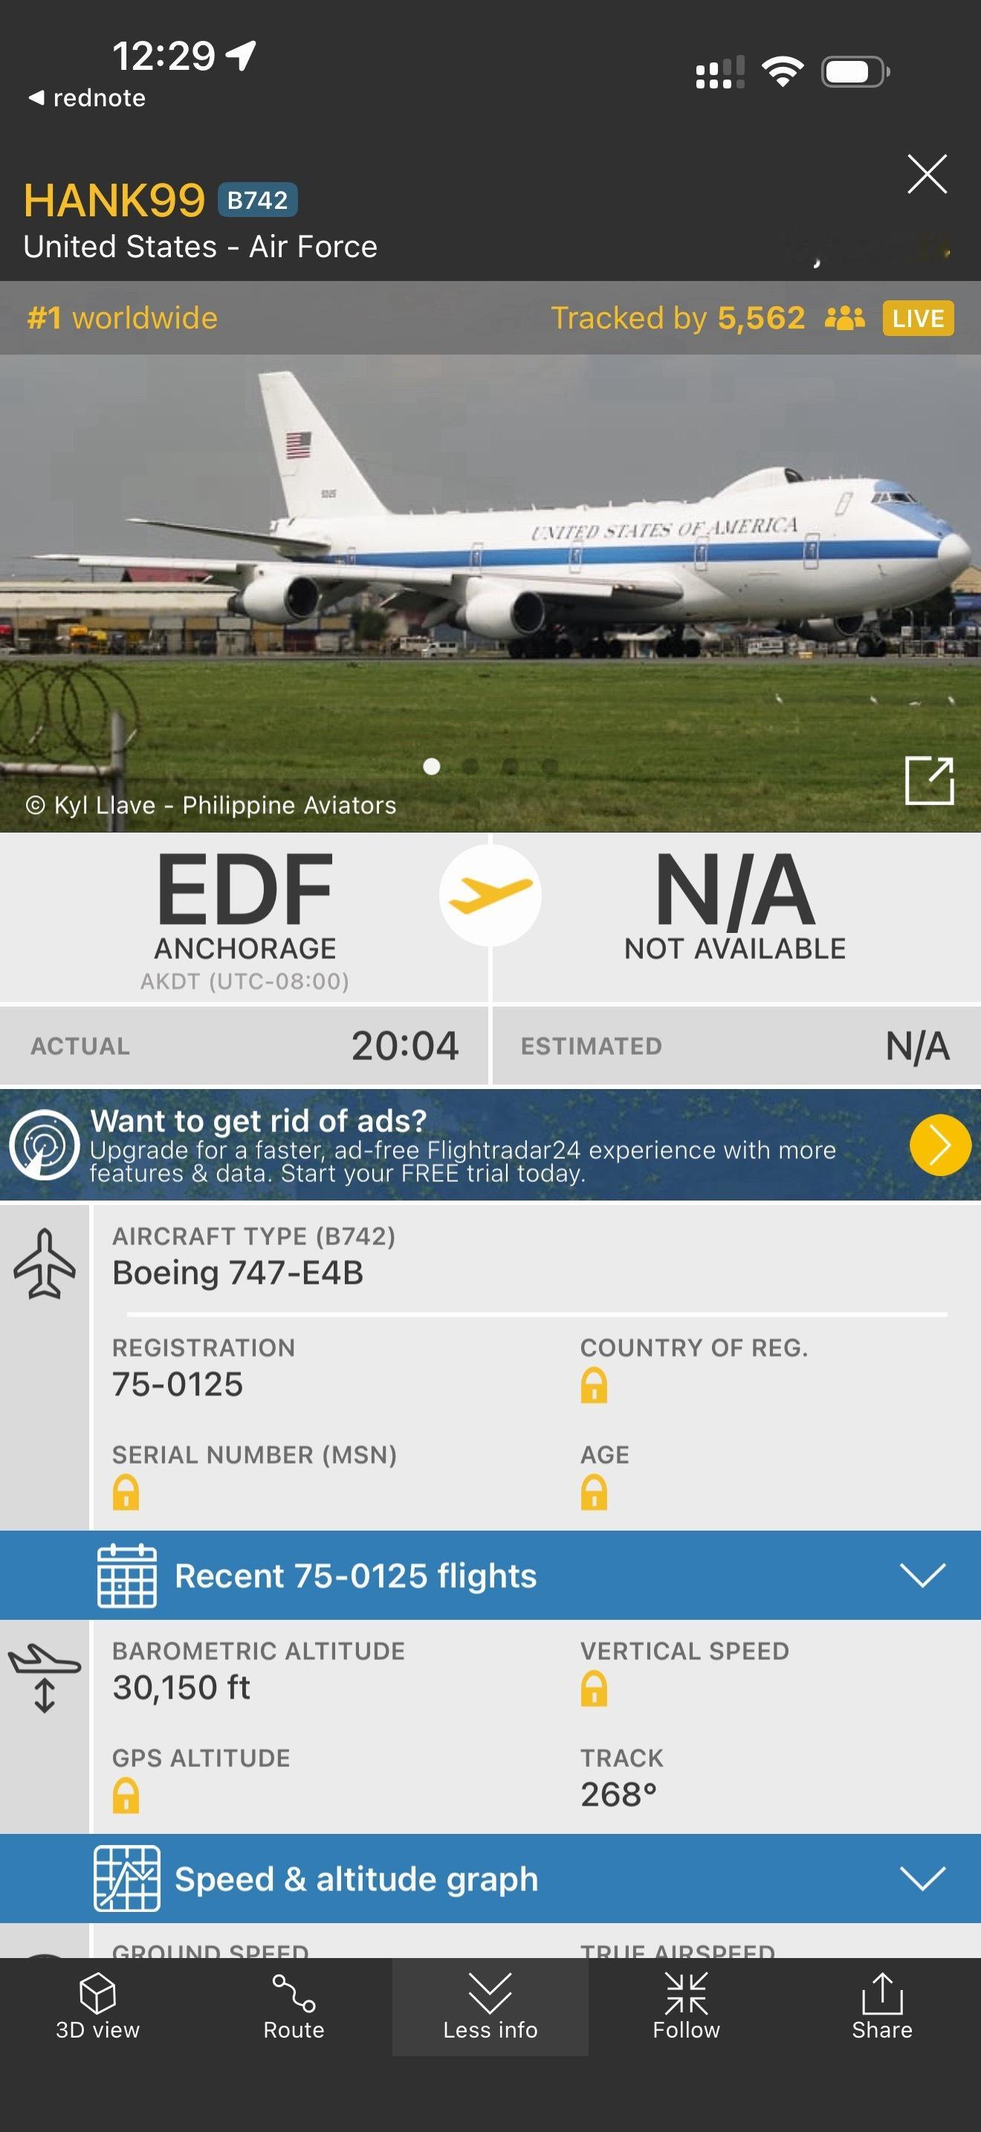Viewport: 981px width, 2132px height.
Task: Tap the LIVE badge
Action: tap(918, 318)
